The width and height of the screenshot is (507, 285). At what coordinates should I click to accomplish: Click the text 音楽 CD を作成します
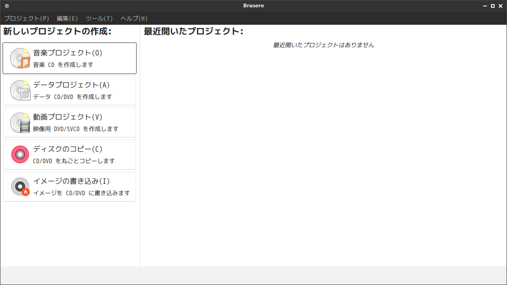point(63,65)
